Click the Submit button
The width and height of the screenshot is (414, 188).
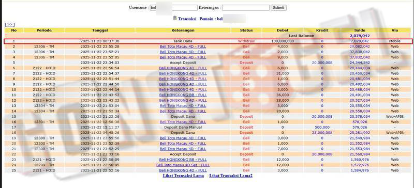point(278,8)
